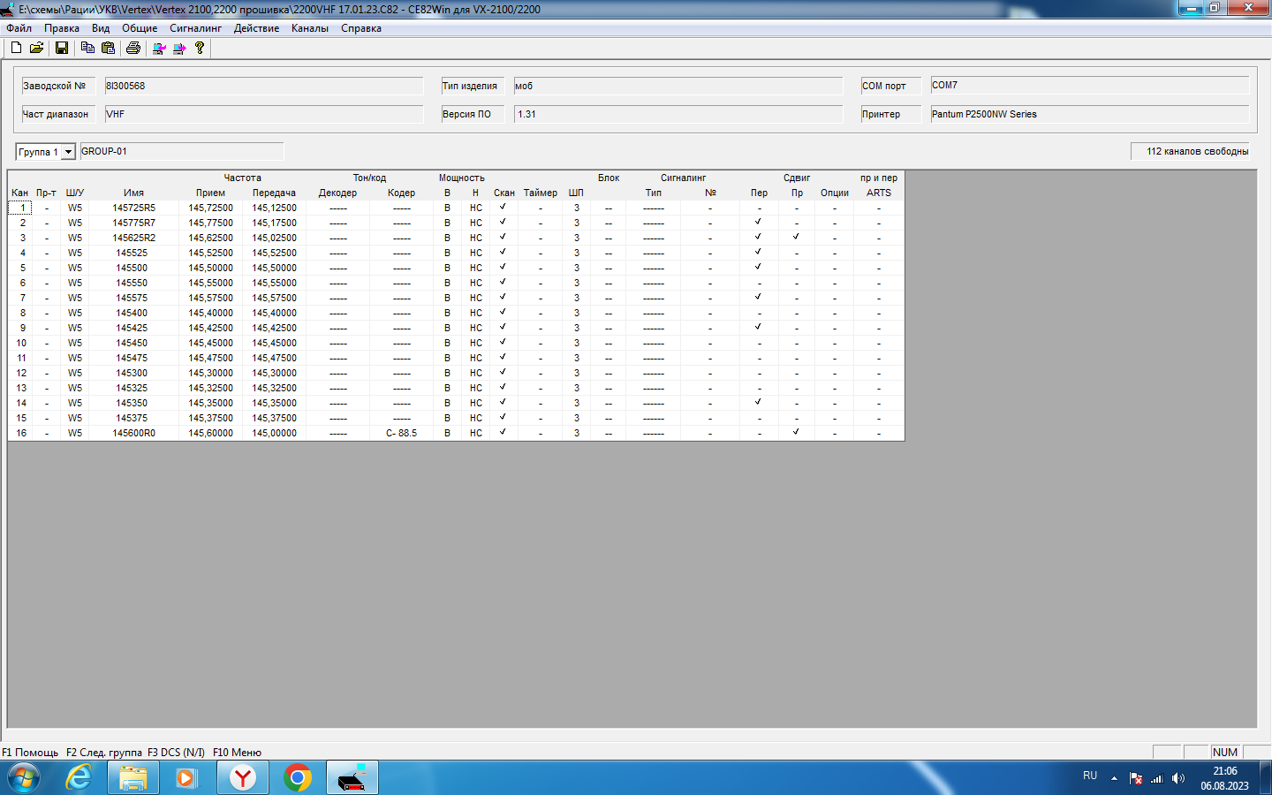Click the 112 каналов свободны indicator
1272x795 pixels.
click(1191, 151)
